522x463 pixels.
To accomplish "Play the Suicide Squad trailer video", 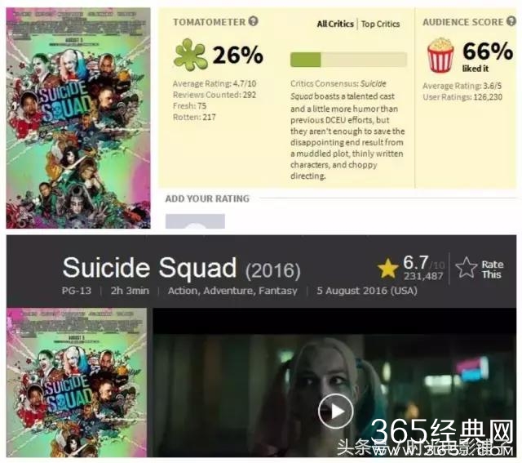I will (335, 412).
